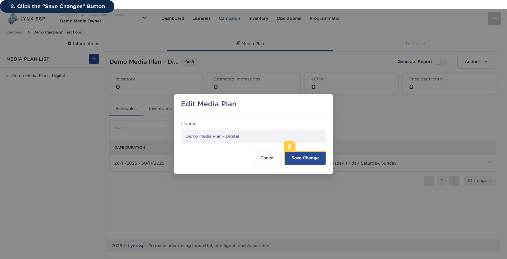Go to the next page arrow

click(454, 181)
